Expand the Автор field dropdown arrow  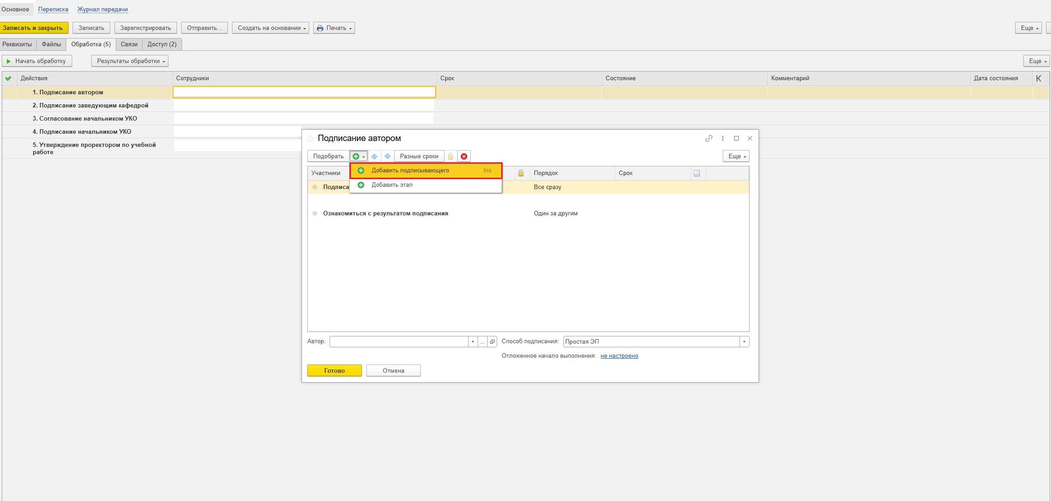click(x=473, y=341)
